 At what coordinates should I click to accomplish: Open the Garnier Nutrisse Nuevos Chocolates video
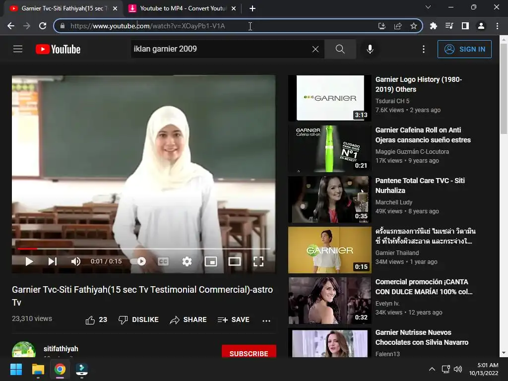pos(422,337)
